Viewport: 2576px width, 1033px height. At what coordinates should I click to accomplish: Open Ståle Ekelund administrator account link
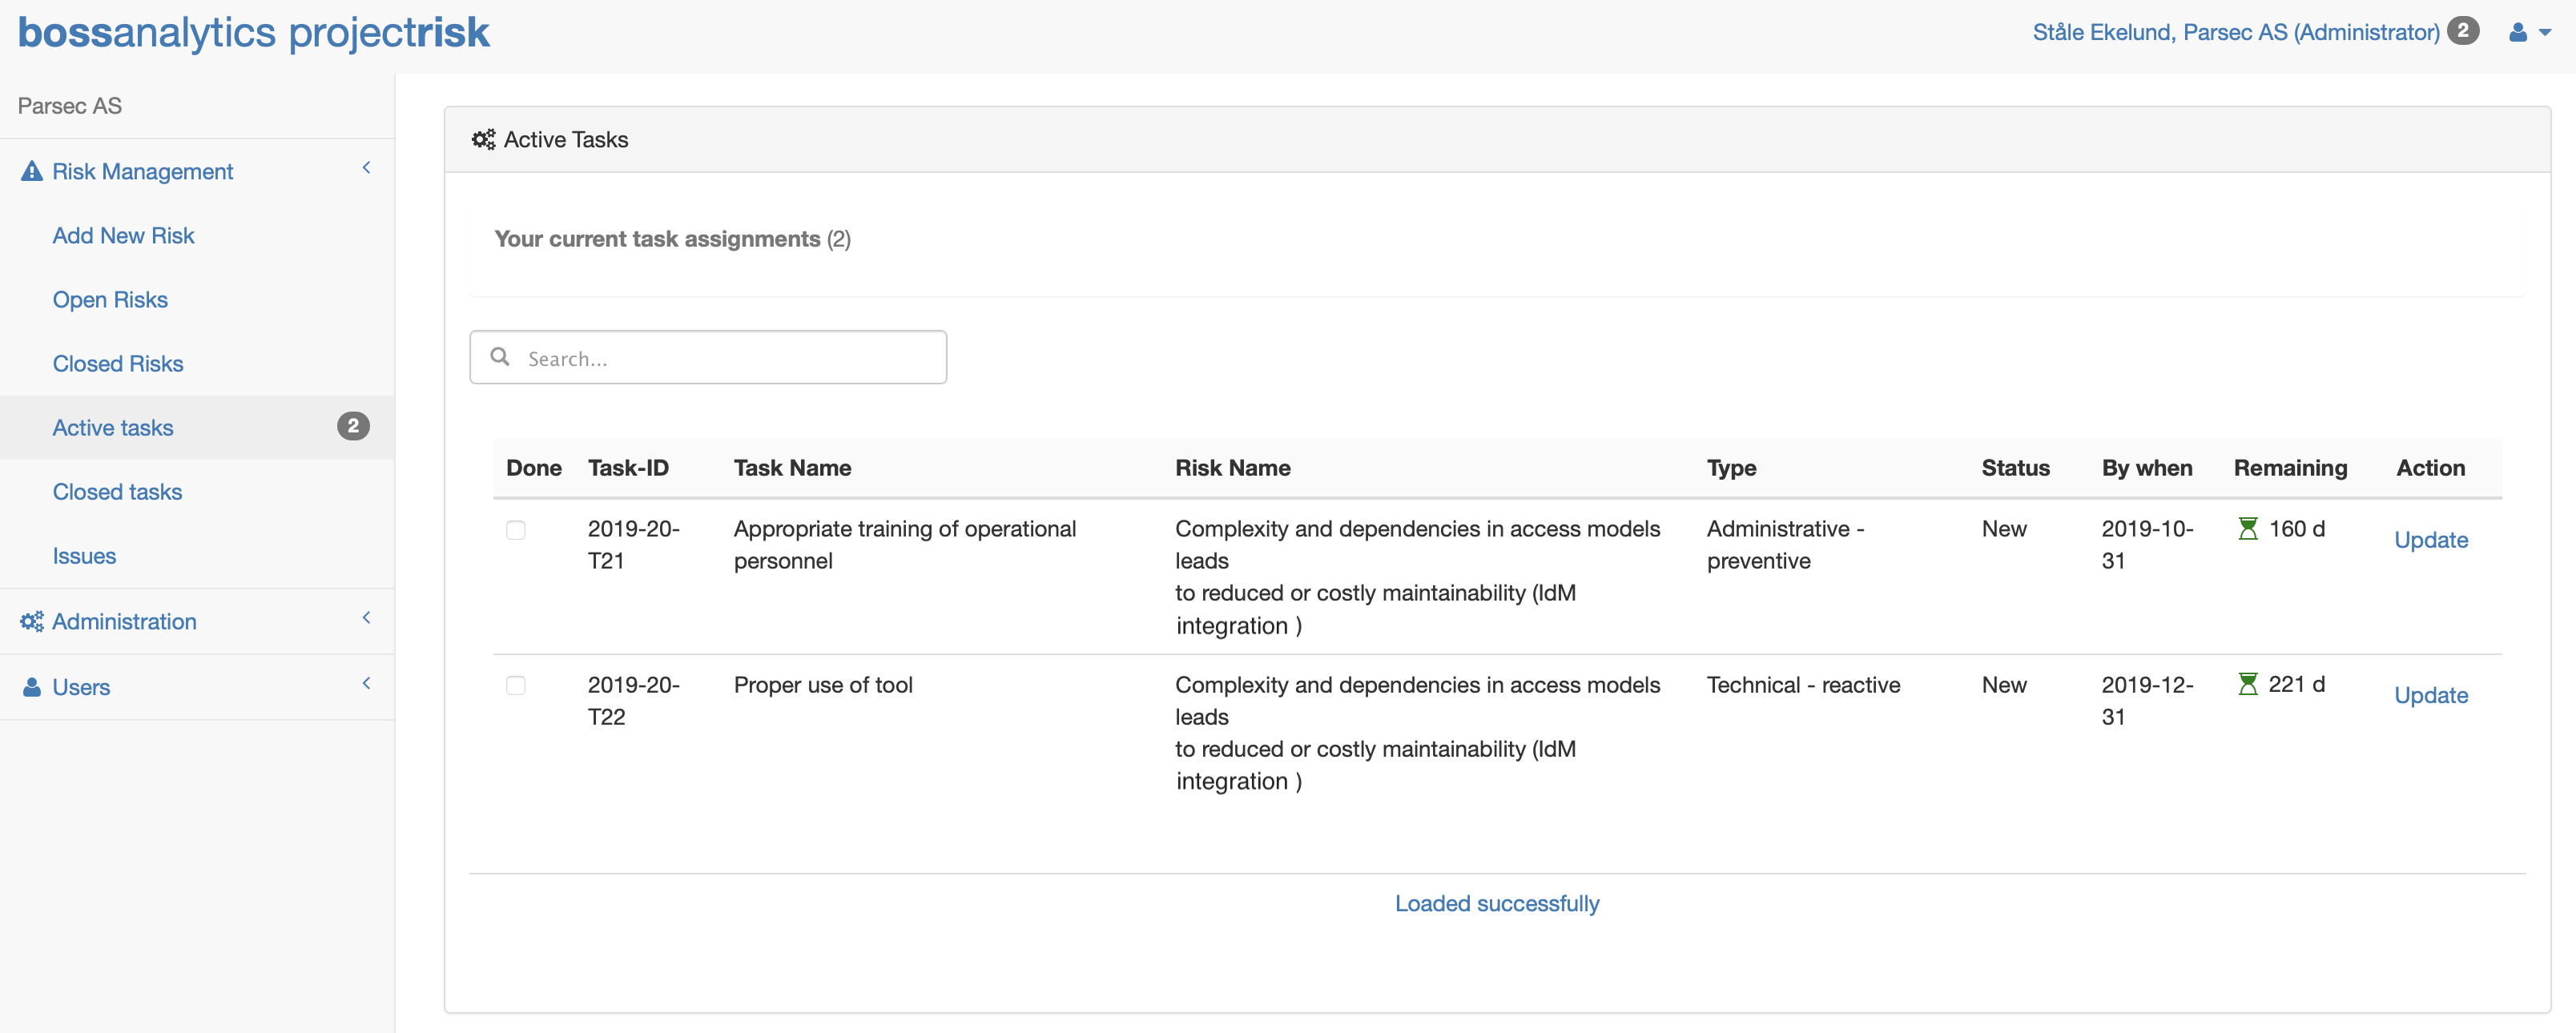(x=2236, y=32)
